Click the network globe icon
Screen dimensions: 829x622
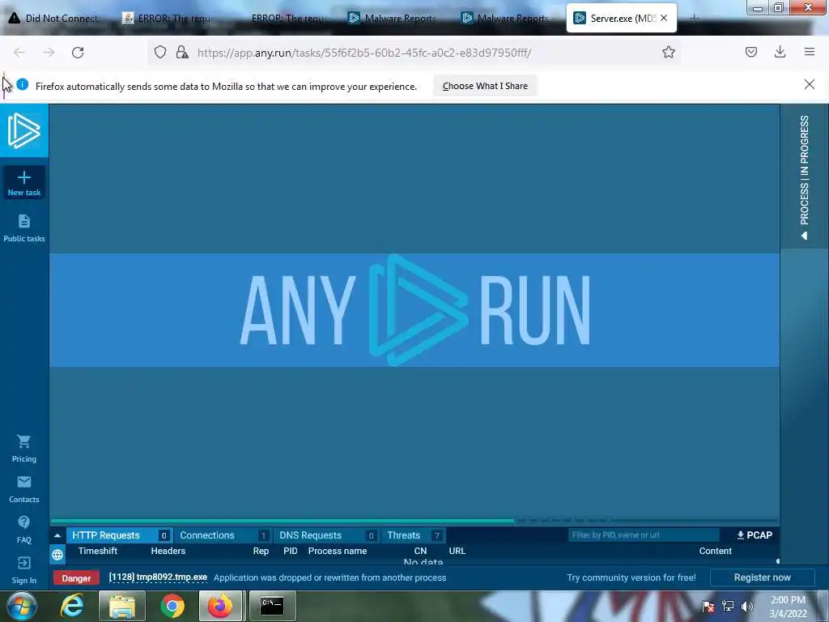click(57, 554)
